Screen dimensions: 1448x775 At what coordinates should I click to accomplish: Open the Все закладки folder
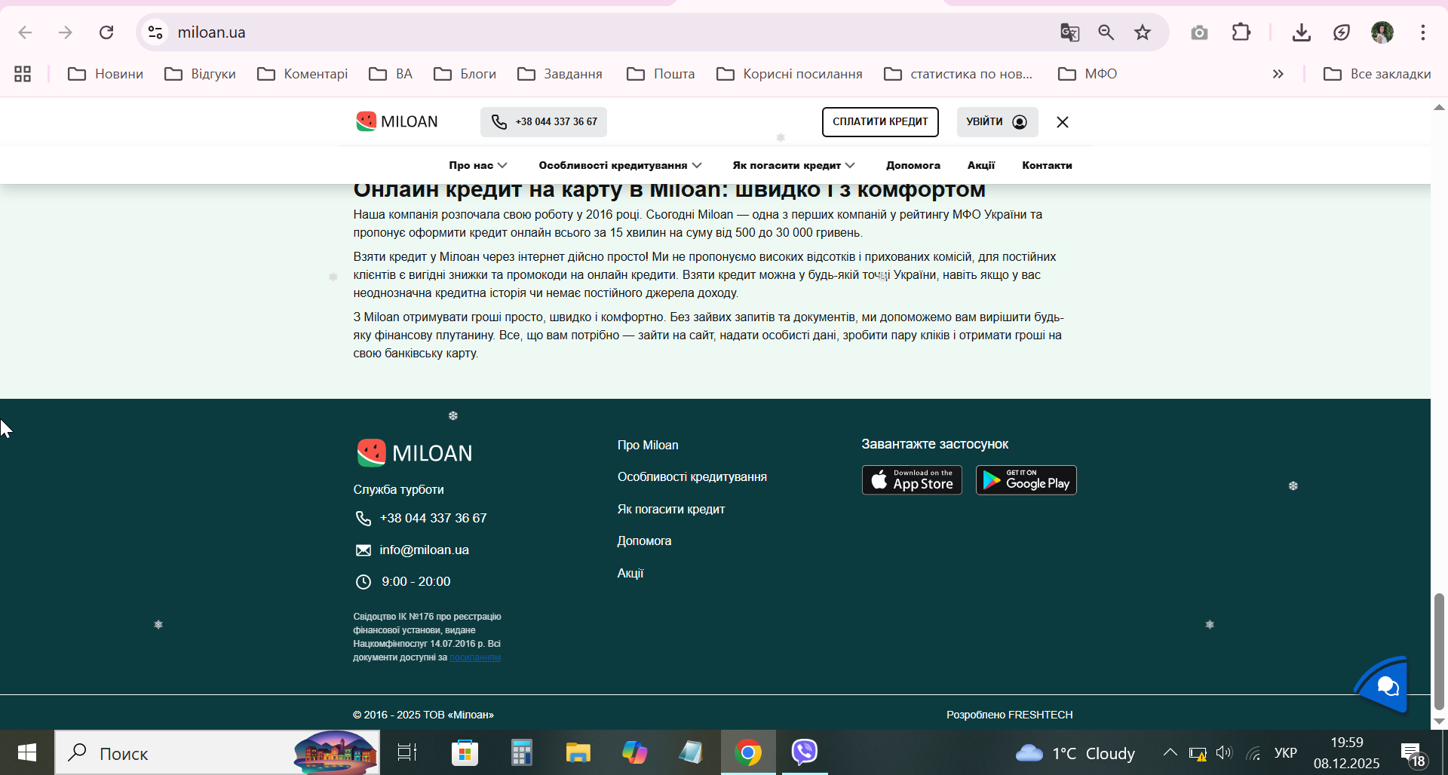click(1377, 74)
